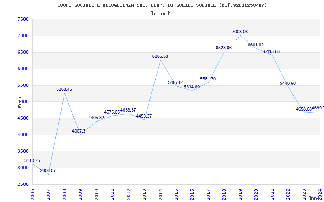Viewport: 324px width, 202px height.
Task: Click data label 2806.07
Action: [48, 170]
